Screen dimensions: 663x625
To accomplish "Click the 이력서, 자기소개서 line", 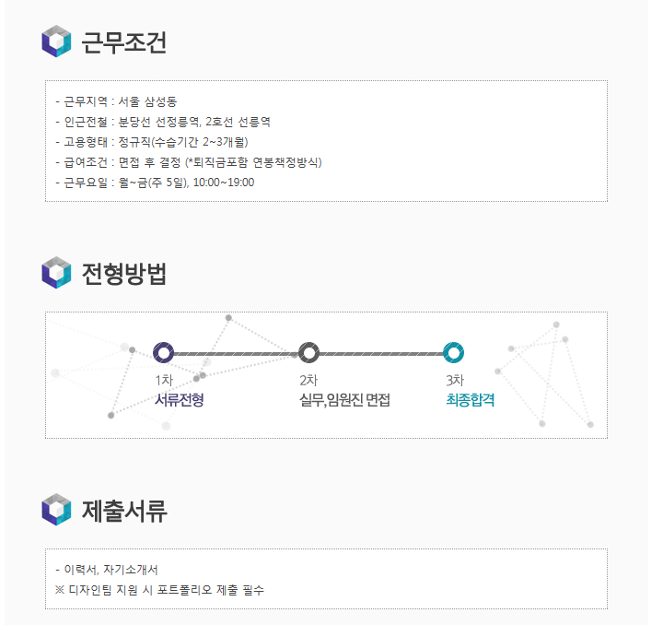I will [x=107, y=570].
